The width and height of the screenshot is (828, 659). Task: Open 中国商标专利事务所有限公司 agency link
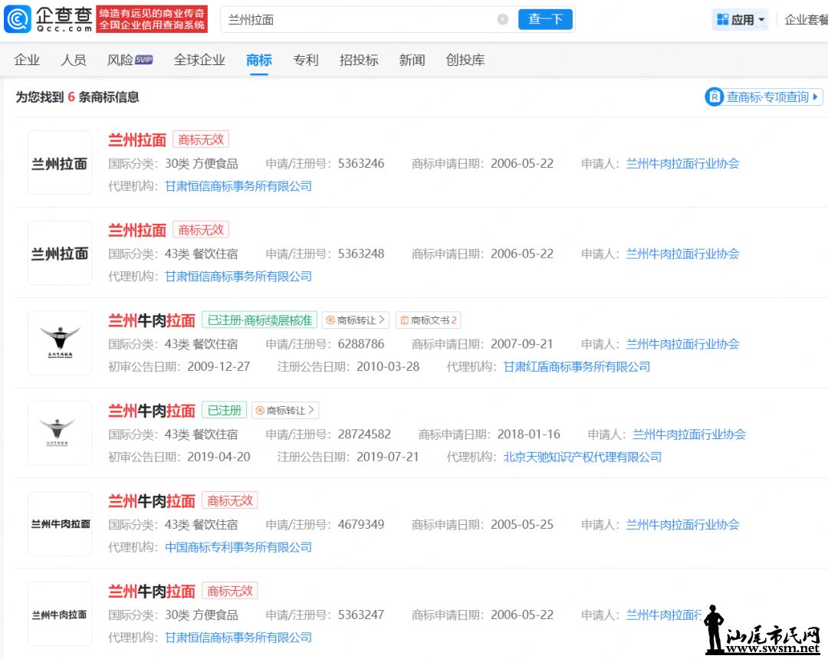click(x=238, y=547)
